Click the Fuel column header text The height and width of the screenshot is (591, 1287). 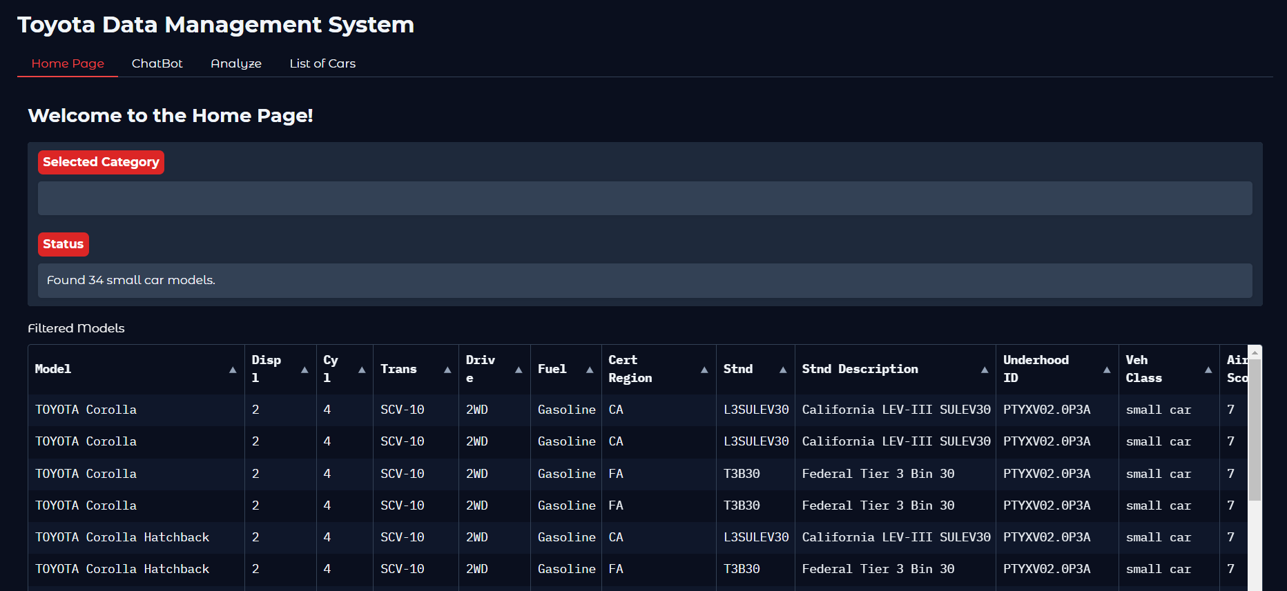[x=552, y=369]
